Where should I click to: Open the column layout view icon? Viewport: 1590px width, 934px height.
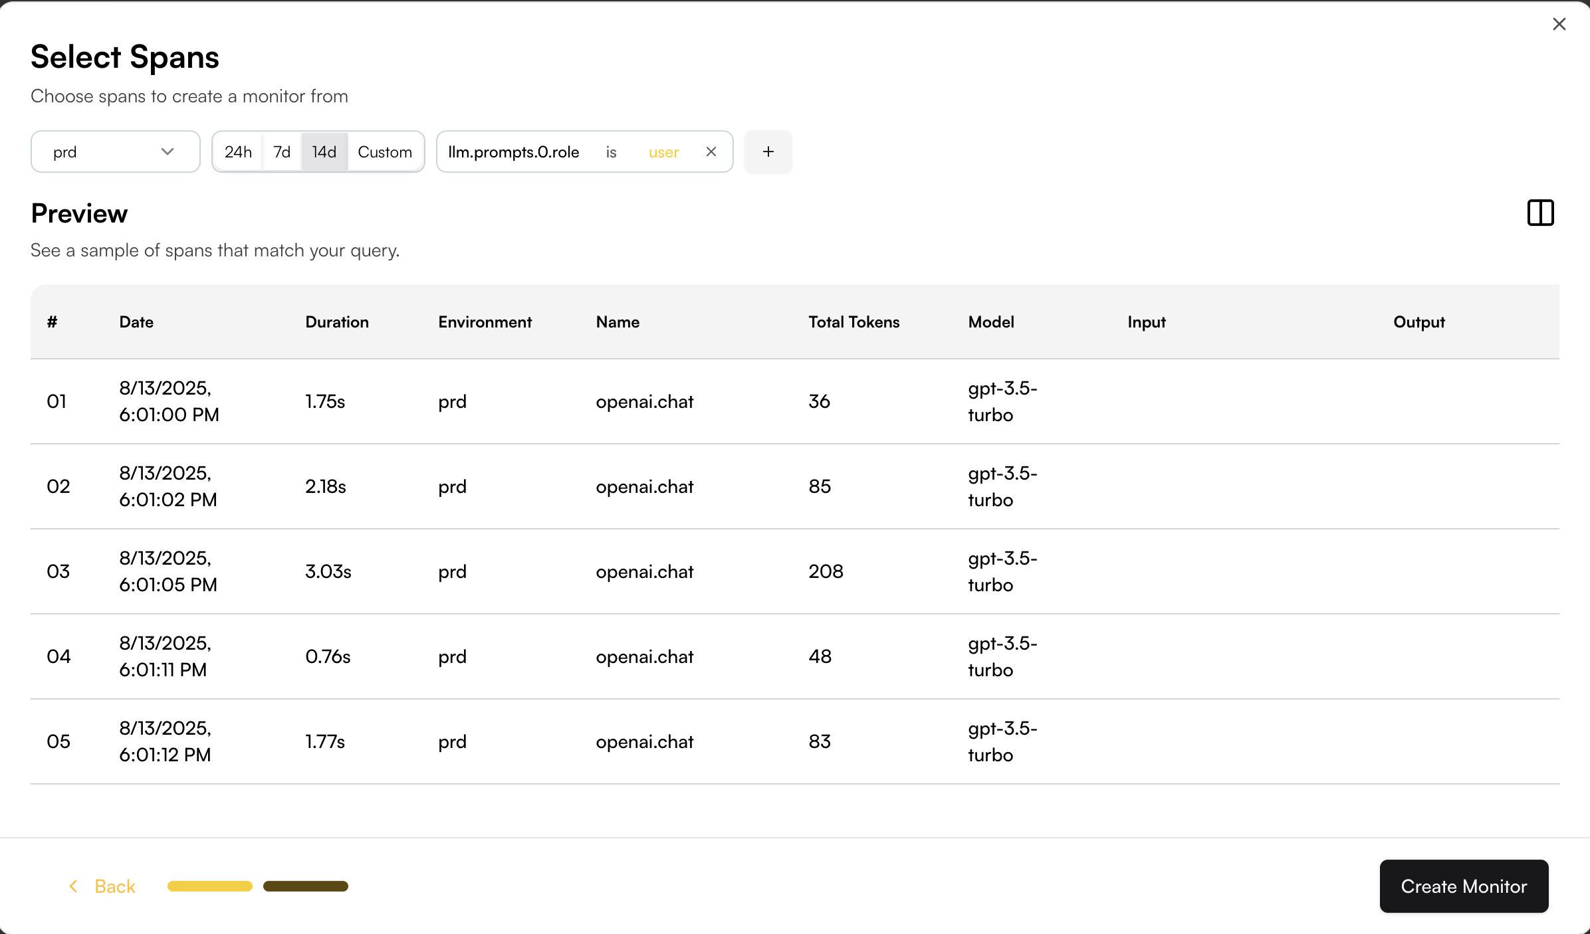[x=1540, y=213]
